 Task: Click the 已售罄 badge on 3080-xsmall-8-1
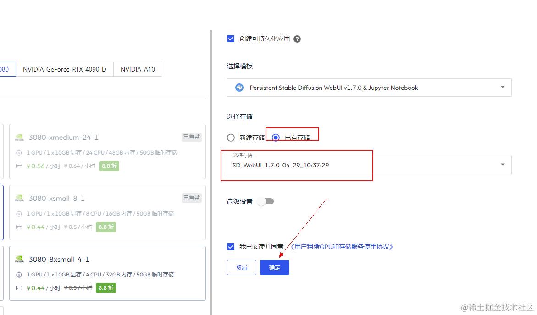(191, 198)
